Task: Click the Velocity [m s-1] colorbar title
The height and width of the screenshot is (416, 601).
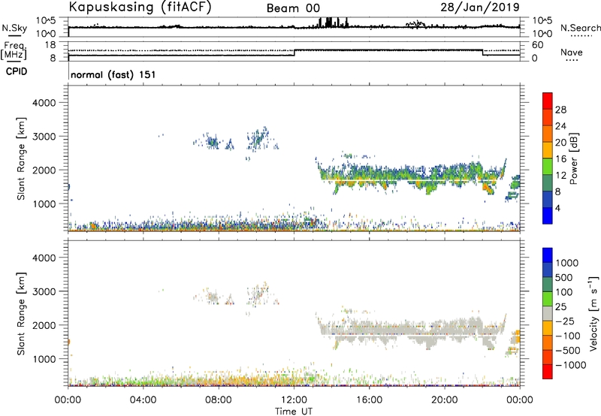Action: [x=593, y=313]
